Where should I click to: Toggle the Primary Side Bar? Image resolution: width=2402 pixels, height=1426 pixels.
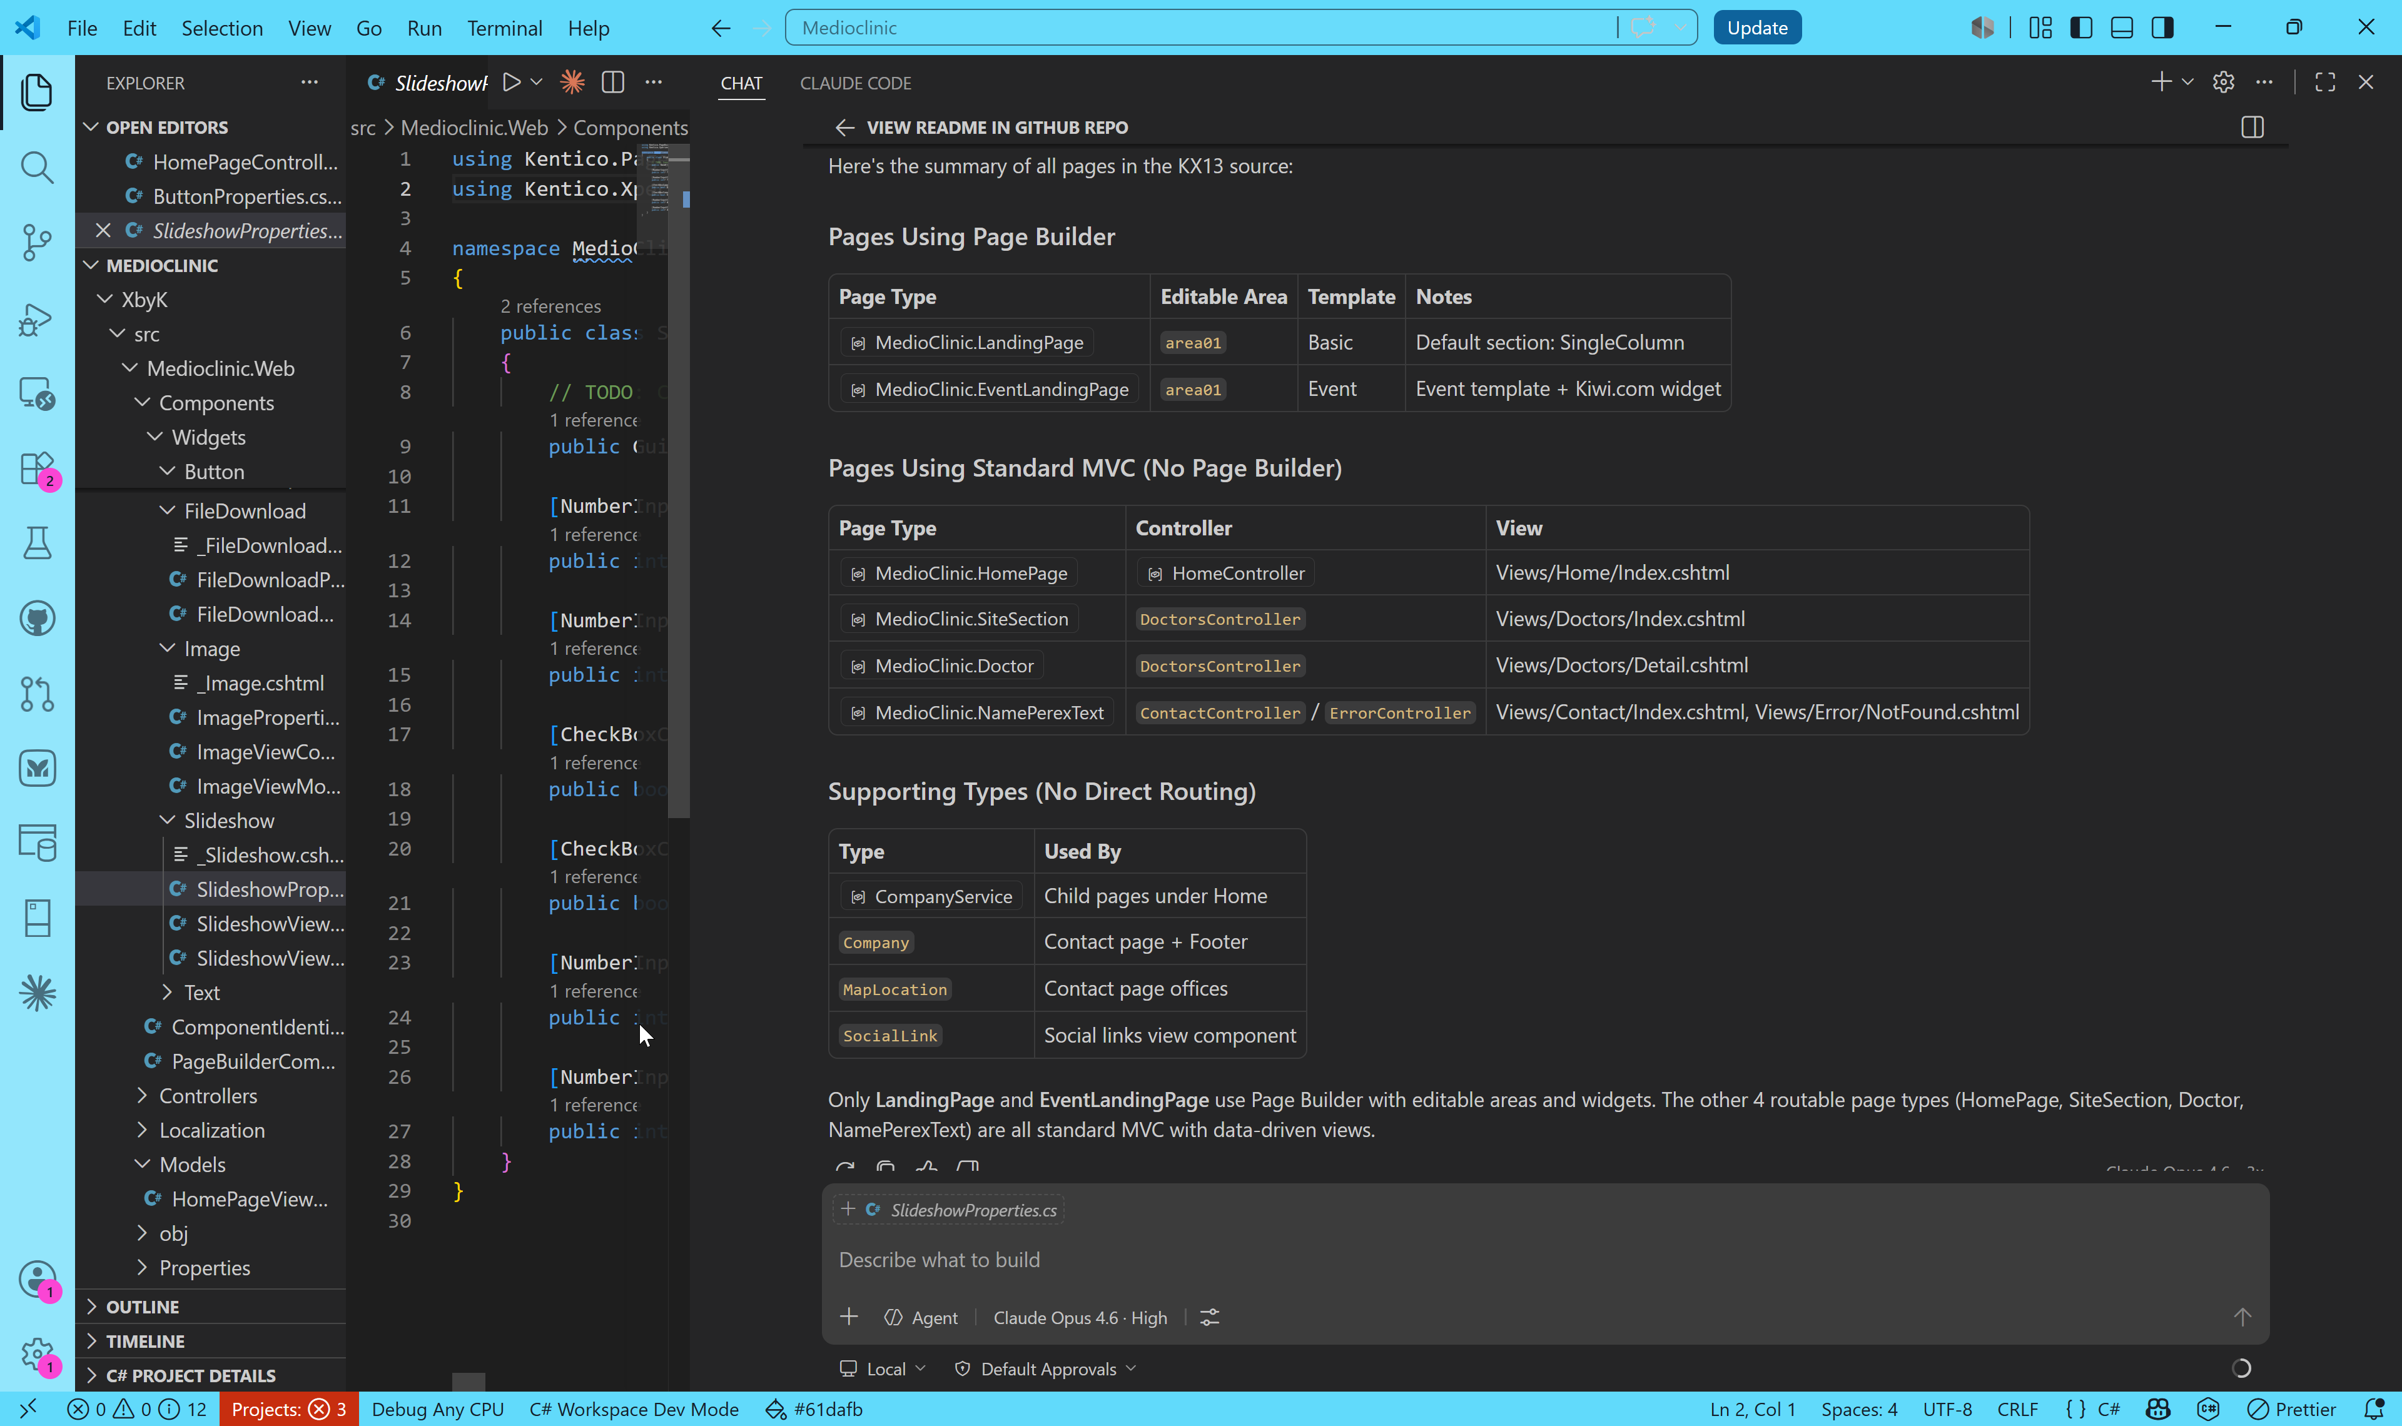click(2081, 28)
